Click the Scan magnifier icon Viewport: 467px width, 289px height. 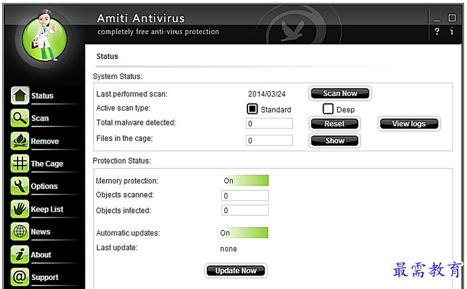[x=20, y=118]
